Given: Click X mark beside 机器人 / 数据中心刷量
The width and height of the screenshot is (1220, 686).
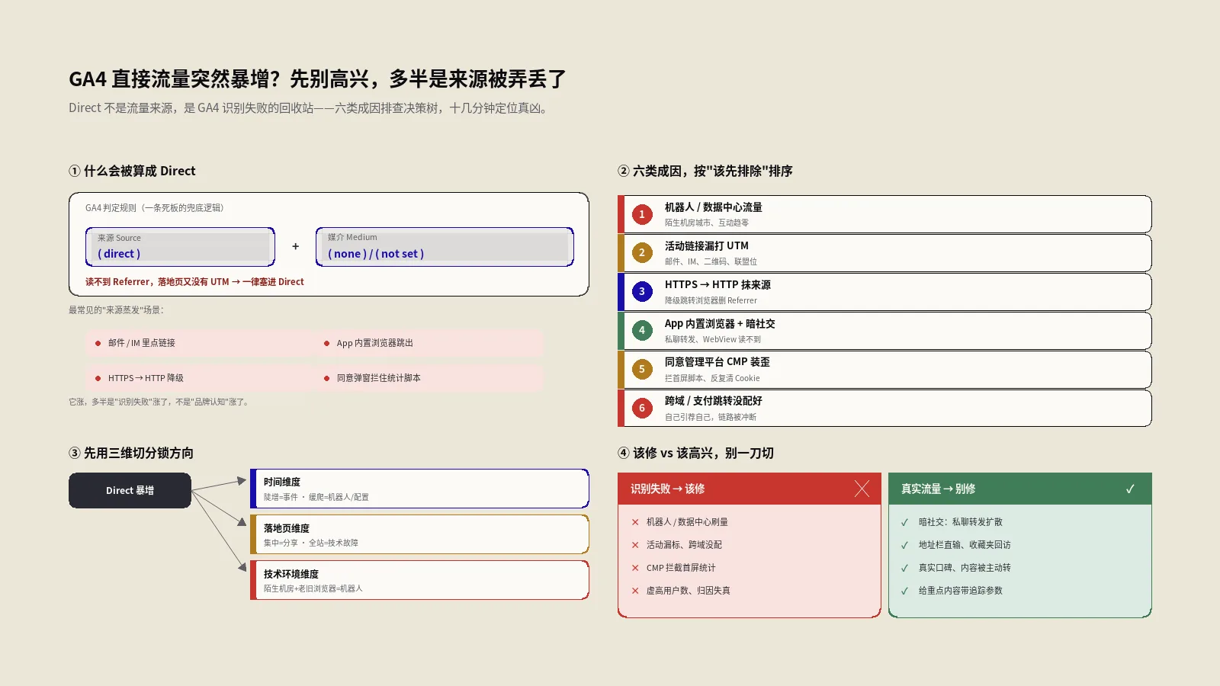Looking at the screenshot, I should coord(635,522).
